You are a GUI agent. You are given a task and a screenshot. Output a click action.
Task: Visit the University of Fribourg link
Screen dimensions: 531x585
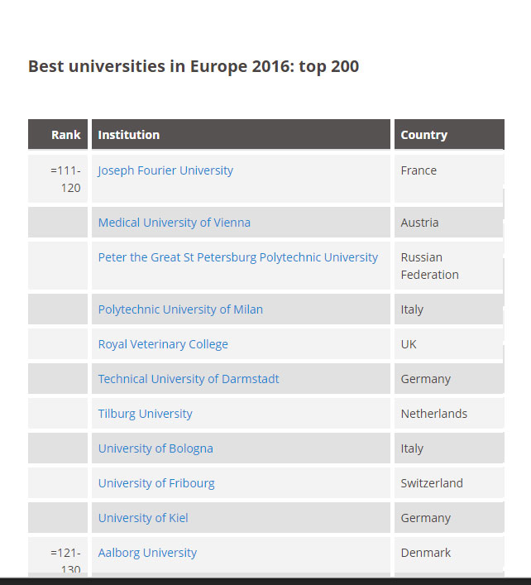(x=156, y=483)
